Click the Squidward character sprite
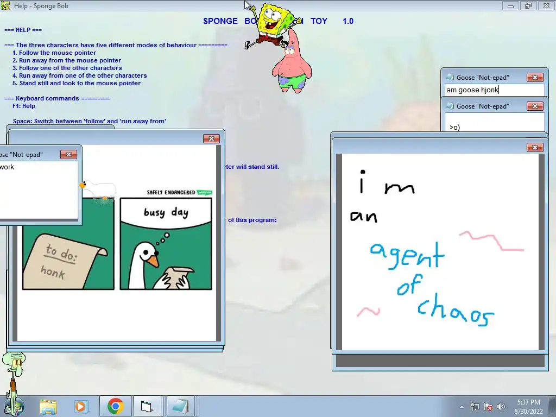 click(14, 383)
